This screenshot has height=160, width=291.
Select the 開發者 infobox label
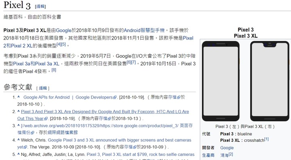click(x=208, y=148)
